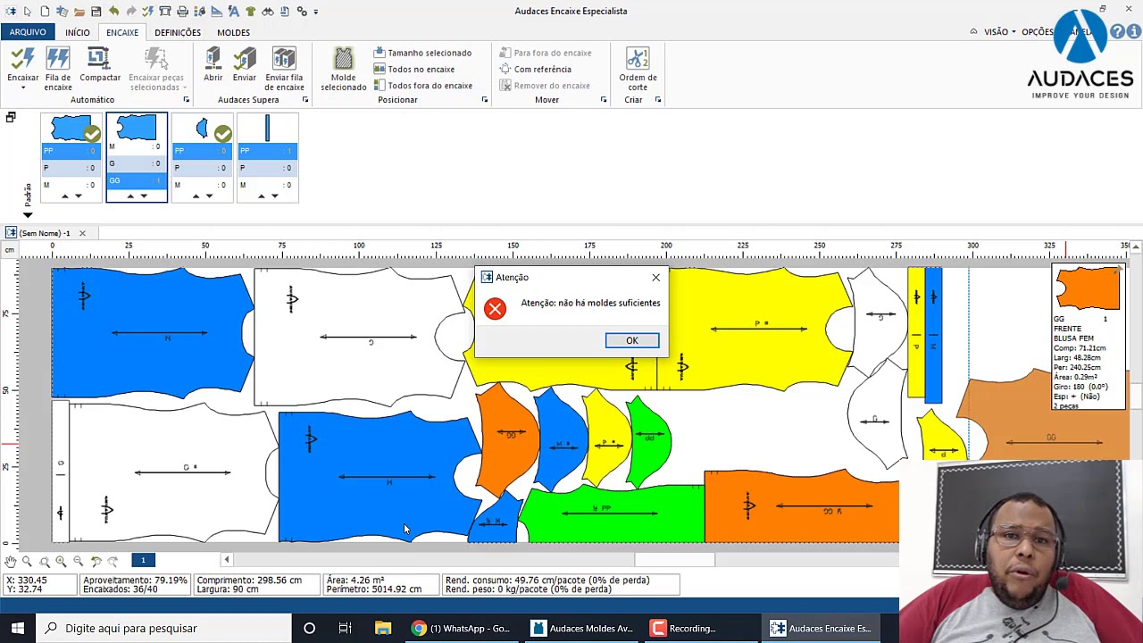
Task: Click Enviar fila de encaixe
Action: (x=284, y=70)
